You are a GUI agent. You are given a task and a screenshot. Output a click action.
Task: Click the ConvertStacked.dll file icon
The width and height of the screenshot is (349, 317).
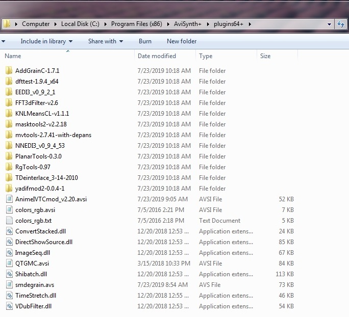(x=9, y=231)
